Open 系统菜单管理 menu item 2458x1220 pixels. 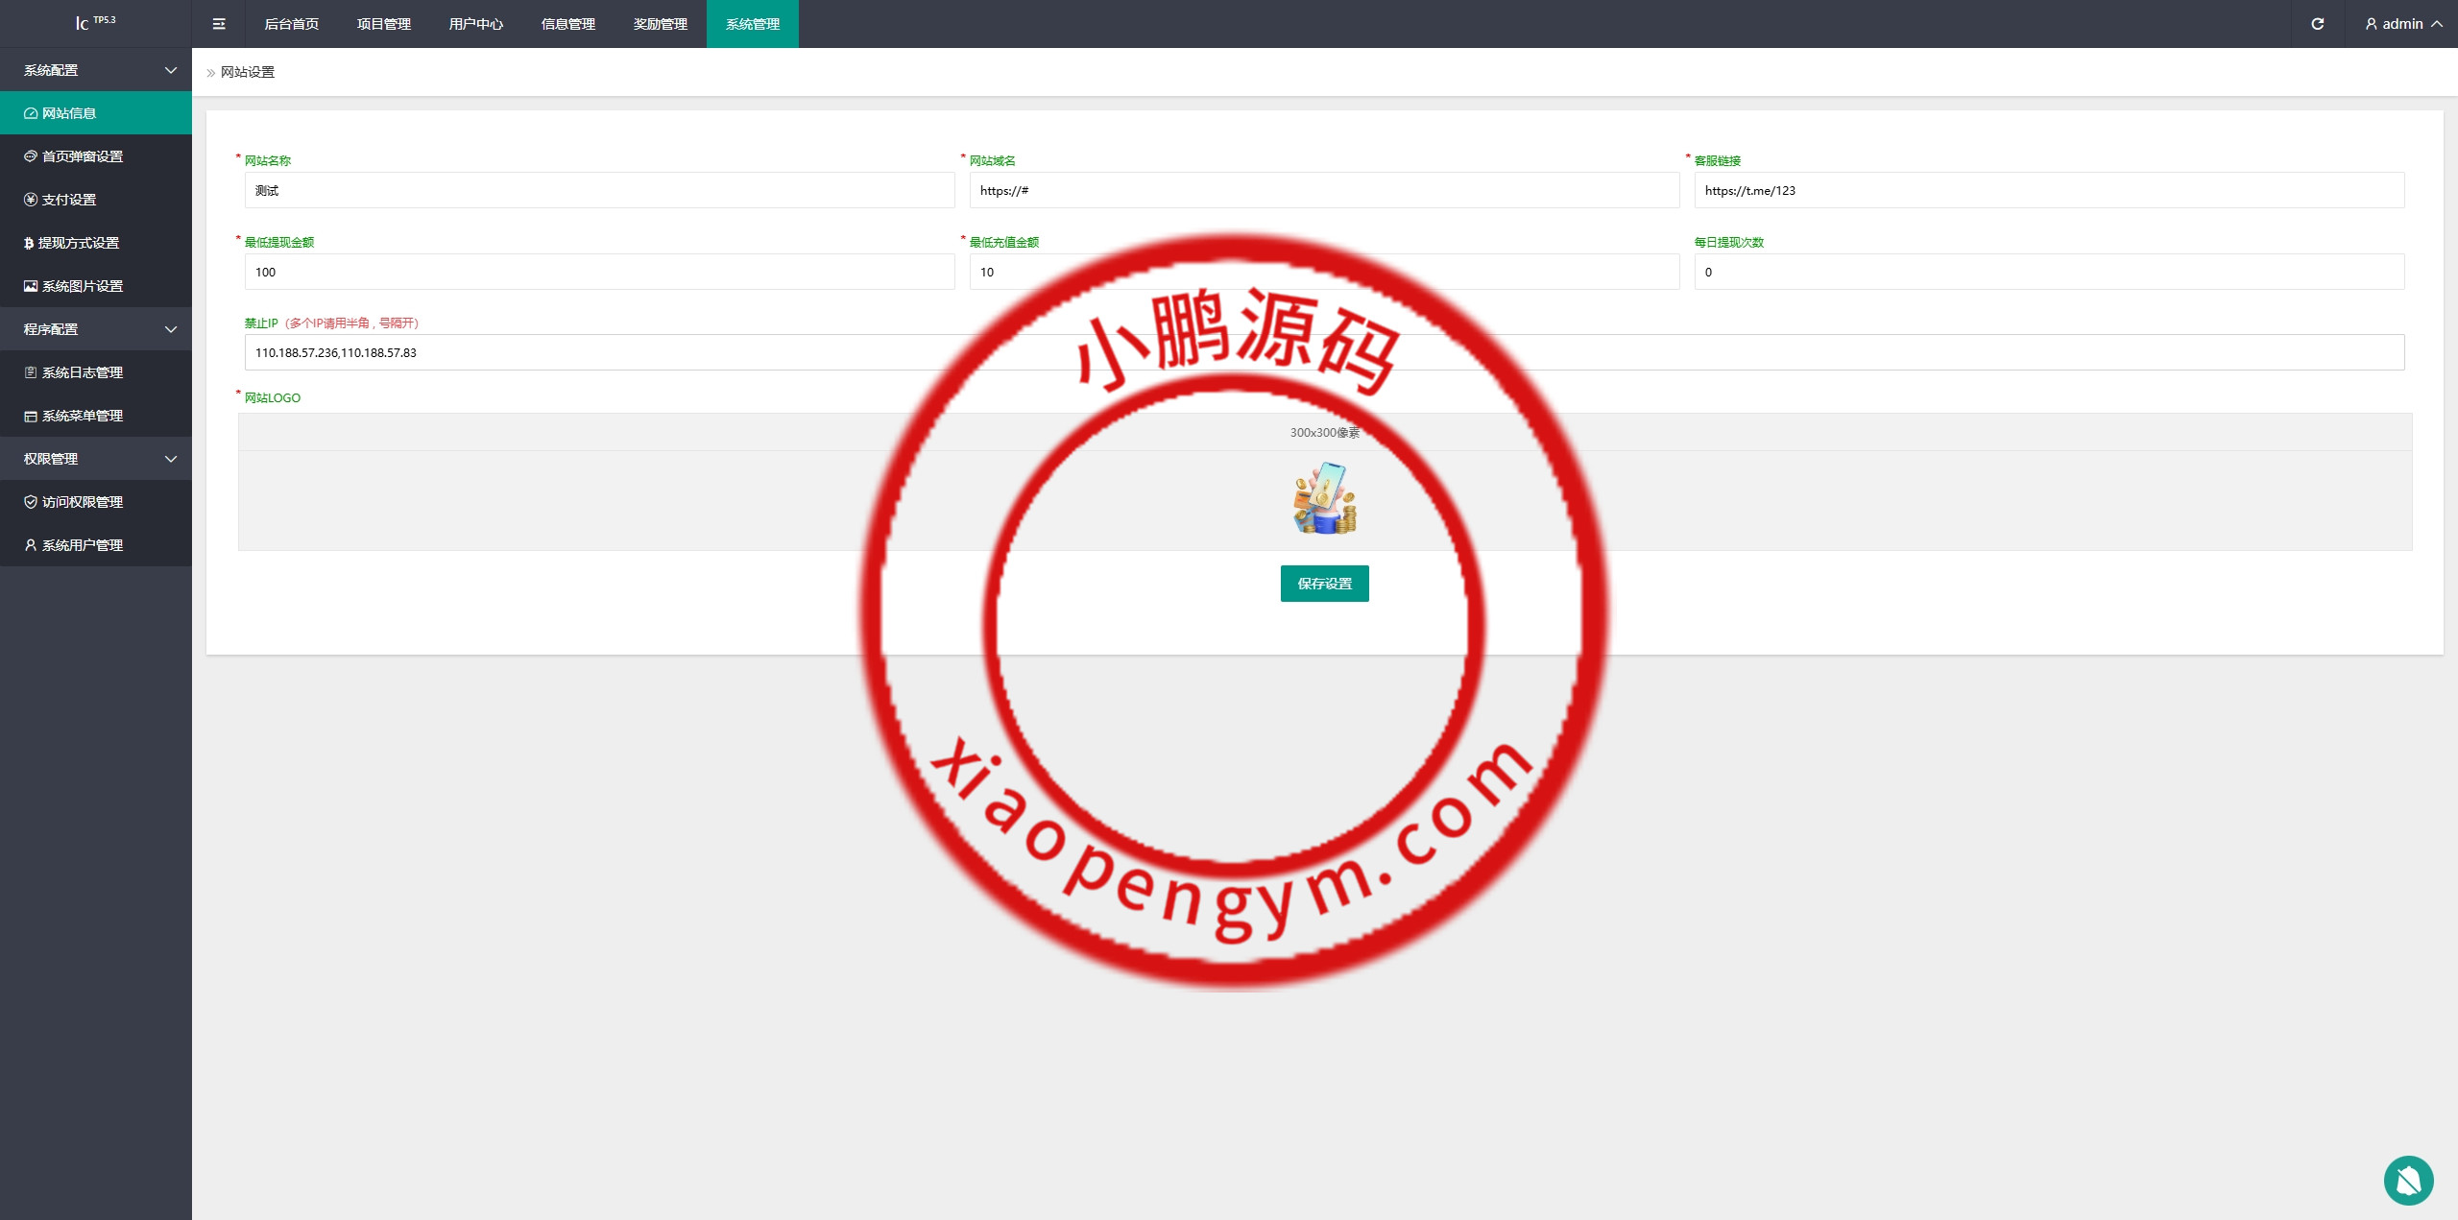click(82, 416)
